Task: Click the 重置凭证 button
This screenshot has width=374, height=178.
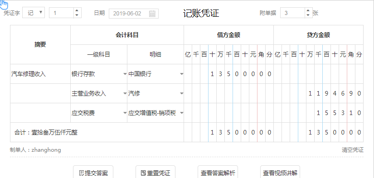Action: [155, 173]
